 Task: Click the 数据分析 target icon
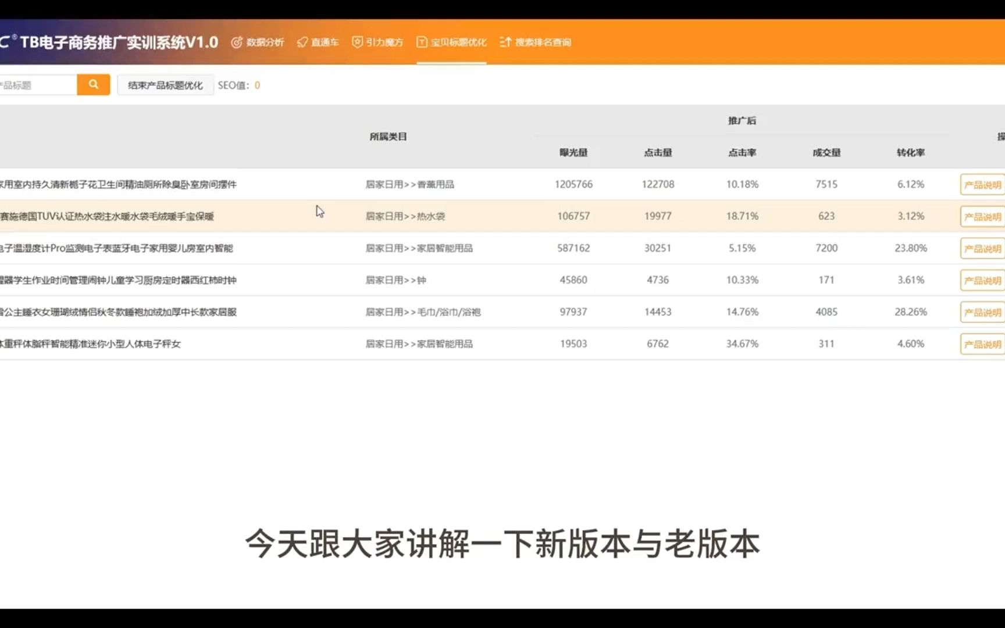[237, 42]
